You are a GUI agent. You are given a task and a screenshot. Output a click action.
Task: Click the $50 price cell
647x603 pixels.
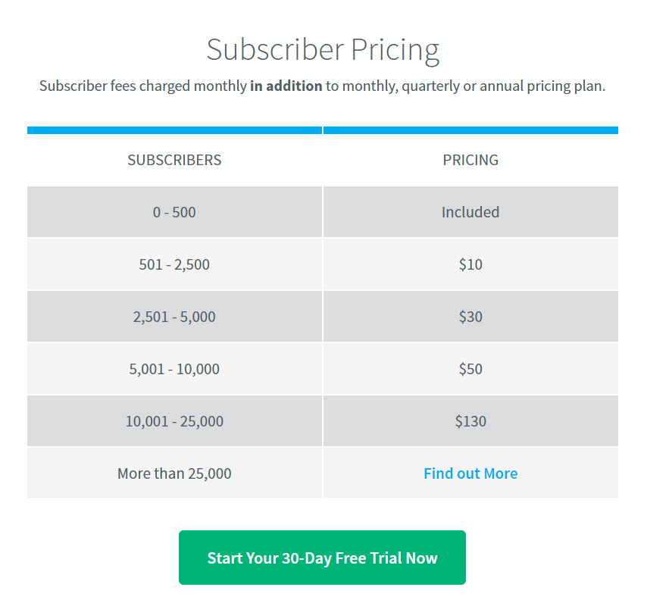470,369
